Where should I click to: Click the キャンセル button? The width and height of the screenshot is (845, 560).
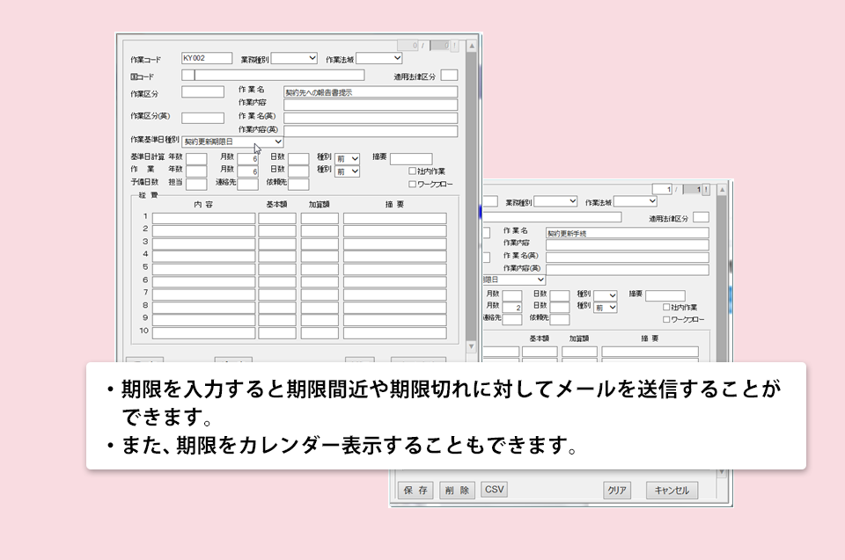[672, 490]
